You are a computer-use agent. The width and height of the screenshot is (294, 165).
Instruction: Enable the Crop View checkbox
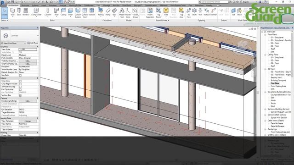(20, 81)
